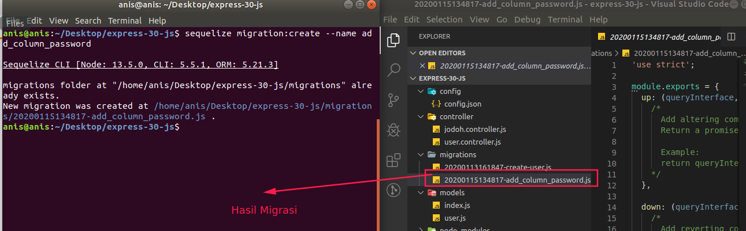Open the Help menu in the terminal window

click(157, 20)
